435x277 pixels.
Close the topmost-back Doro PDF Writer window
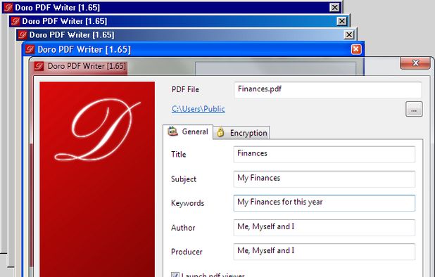coord(334,8)
